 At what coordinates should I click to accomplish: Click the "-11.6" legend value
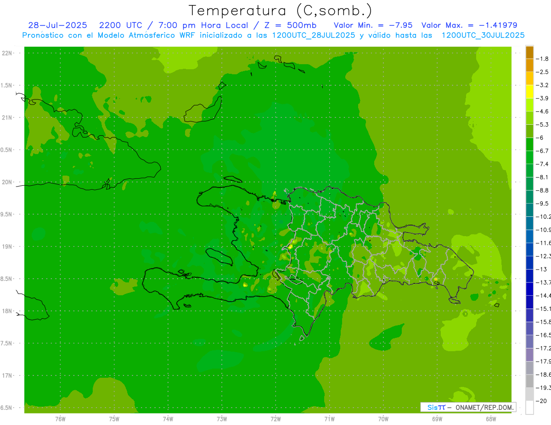coord(543,243)
